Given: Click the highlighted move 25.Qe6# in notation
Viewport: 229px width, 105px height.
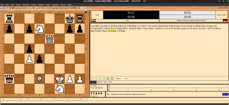Looking at the screenshot, I should (112, 31).
